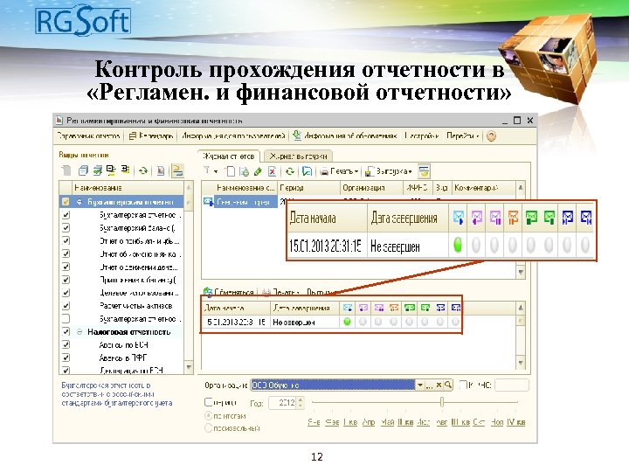Click the first blue envelope column header in lower table
Image resolution: width=629 pixels, height=472 pixels.
pyautogui.click(x=348, y=308)
